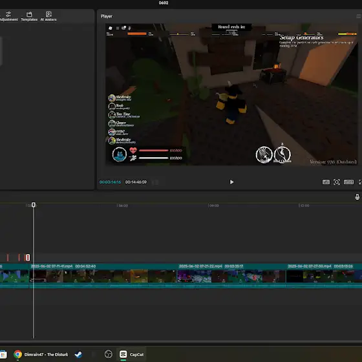362x362 pixels.
Task: Open the Adjustment tab
Action: (x=8, y=17)
